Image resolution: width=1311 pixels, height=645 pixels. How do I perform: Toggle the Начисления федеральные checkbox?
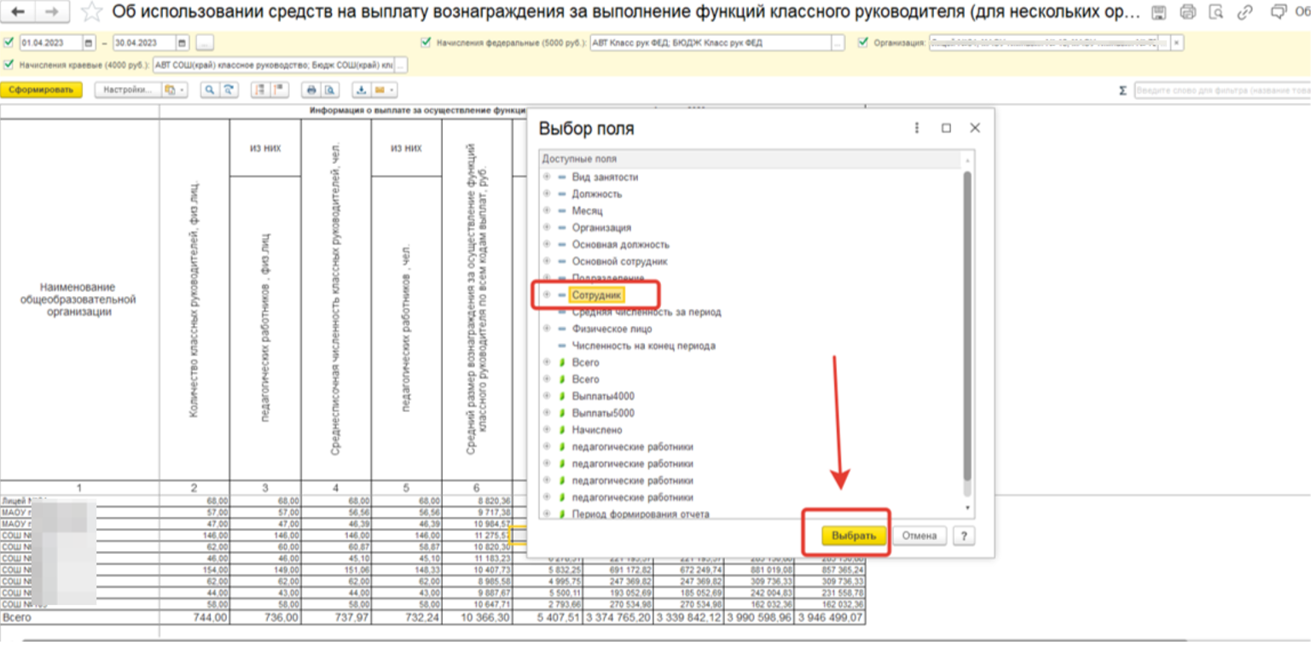click(x=426, y=43)
